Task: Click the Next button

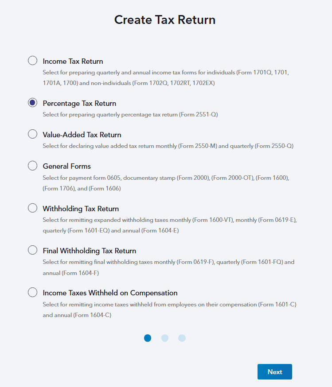Action: 274,372
